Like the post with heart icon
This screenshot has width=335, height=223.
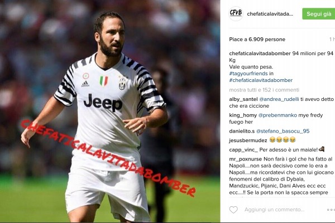click(x=233, y=210)
